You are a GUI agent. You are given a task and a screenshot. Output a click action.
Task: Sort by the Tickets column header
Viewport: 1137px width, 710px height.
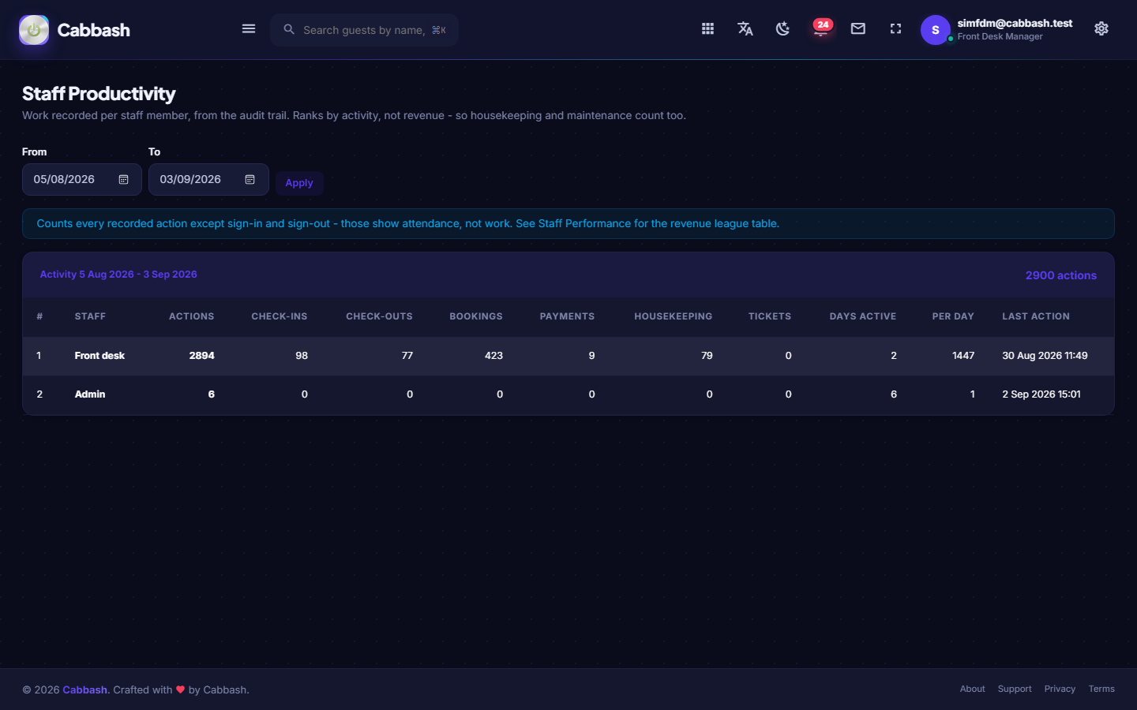tap(770, 316)
